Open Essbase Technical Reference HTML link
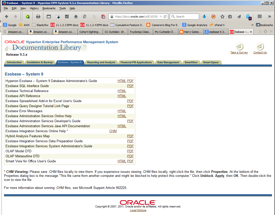 pos(122,91)
